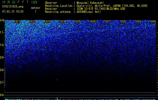Screen dimensions: 158x100
Task: Click observer name Masayuki Kobayashi
Action: tap(90, 3)
